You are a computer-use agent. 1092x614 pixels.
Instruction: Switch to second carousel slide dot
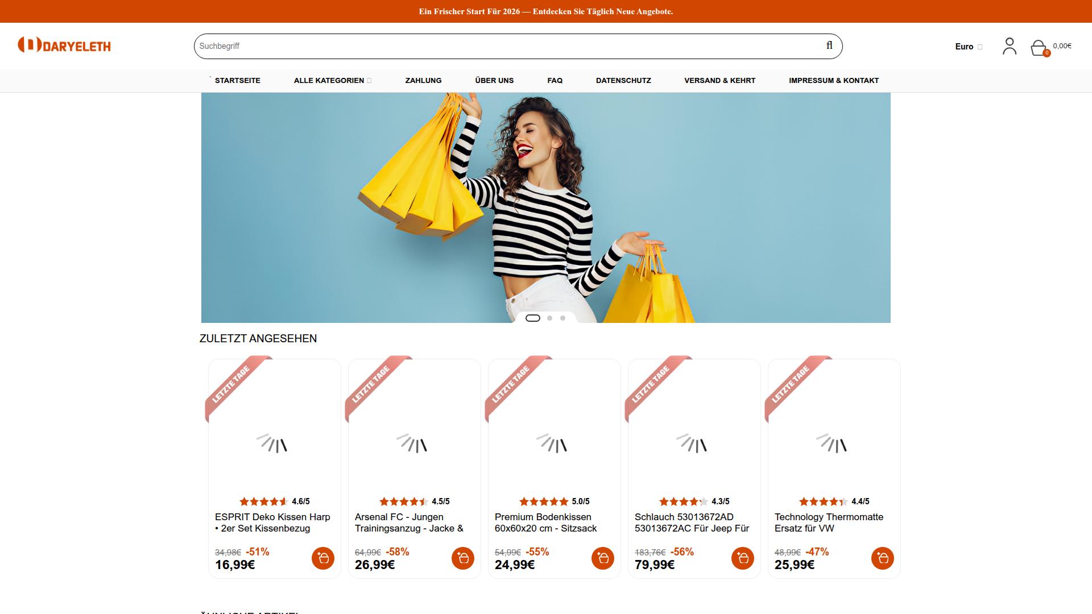tap(549, 318)
